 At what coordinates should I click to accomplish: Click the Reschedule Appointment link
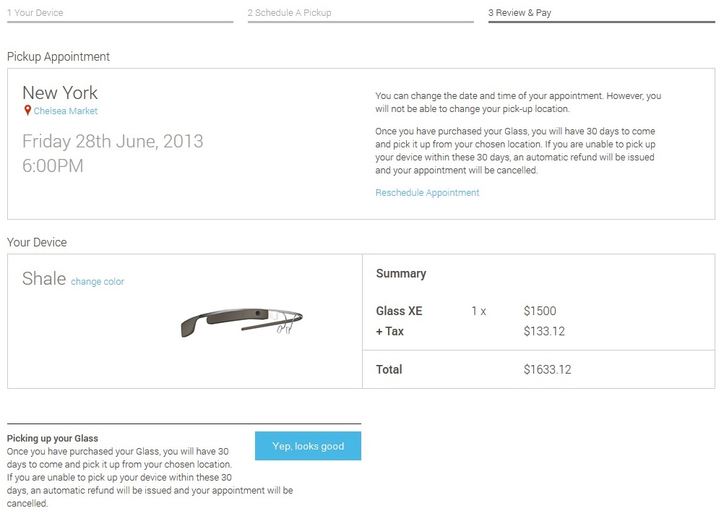coord(427,193)
